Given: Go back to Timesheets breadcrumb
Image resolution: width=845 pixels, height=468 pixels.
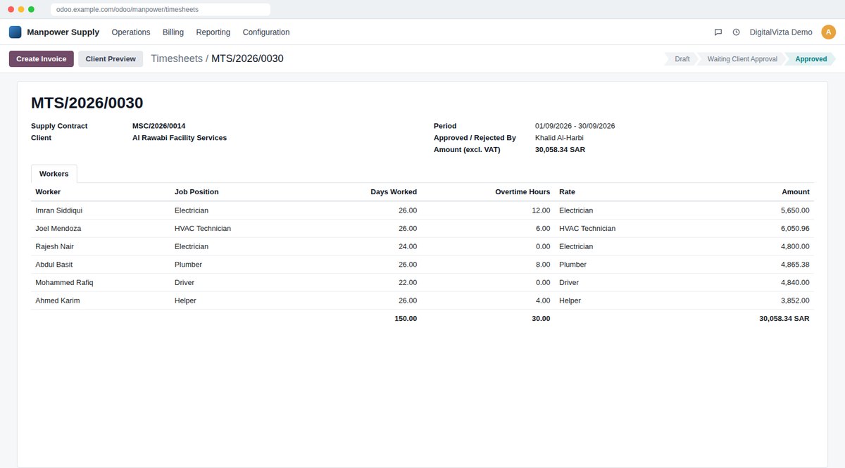Looking at the screenshot, I should pyautogui.click(x=177, y=58).
